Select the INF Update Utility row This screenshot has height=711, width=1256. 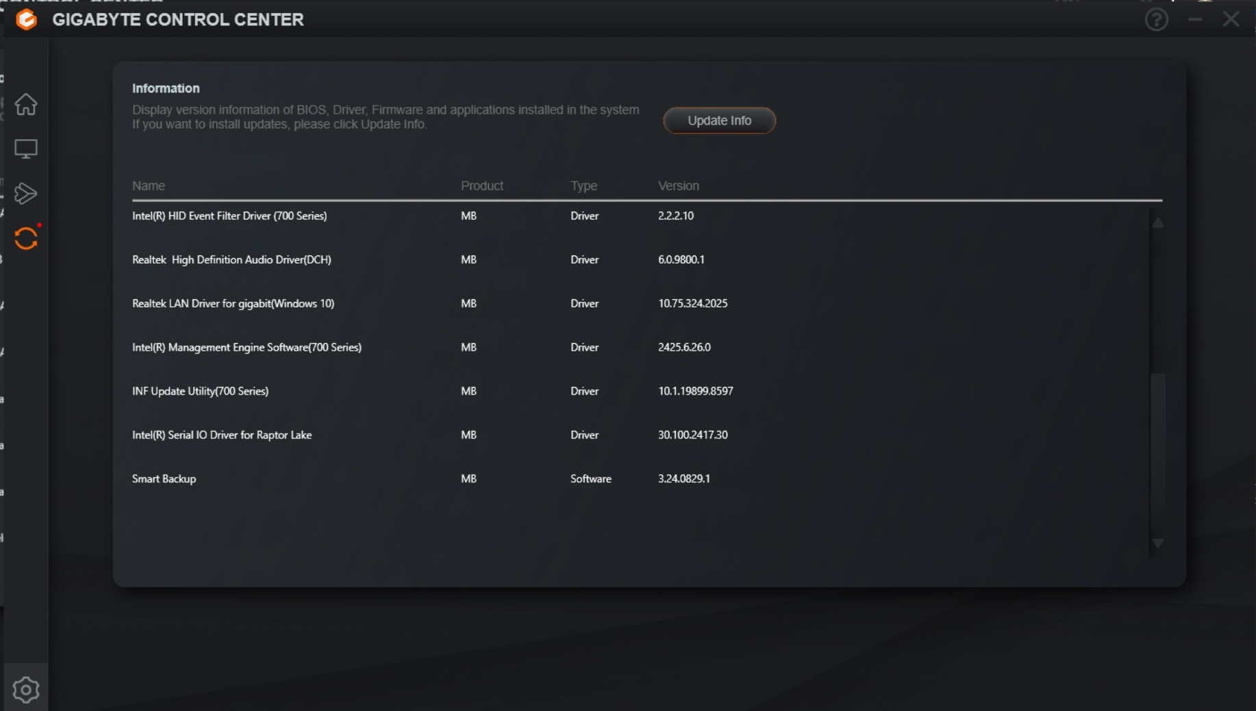pos(200,391)
